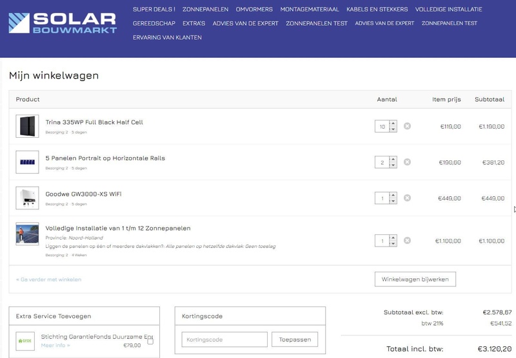This screenshot has width=516, height=358.
Task: Open Trina 335WP product thumbnail
Action: click(27, 126)
